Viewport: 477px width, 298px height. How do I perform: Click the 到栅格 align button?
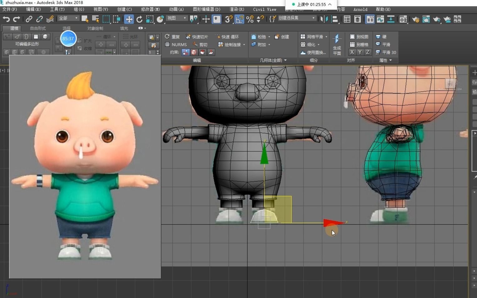pyautogui.click(x=359, y=45)
